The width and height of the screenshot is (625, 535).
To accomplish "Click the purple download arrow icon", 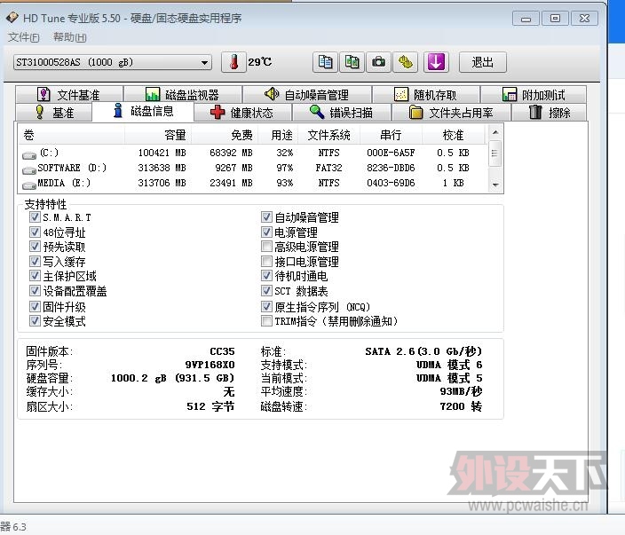I will (436, 62).
